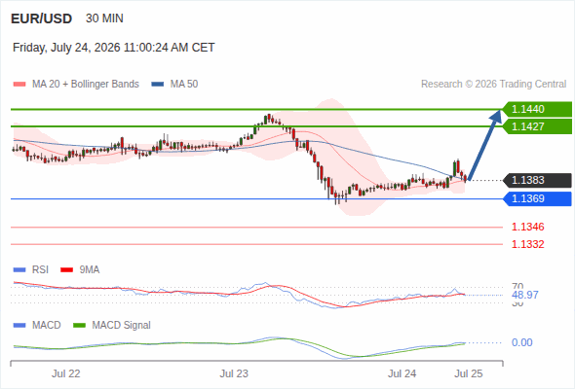
Task: Click the MACD legend label
Action: (x=47, y=326)
